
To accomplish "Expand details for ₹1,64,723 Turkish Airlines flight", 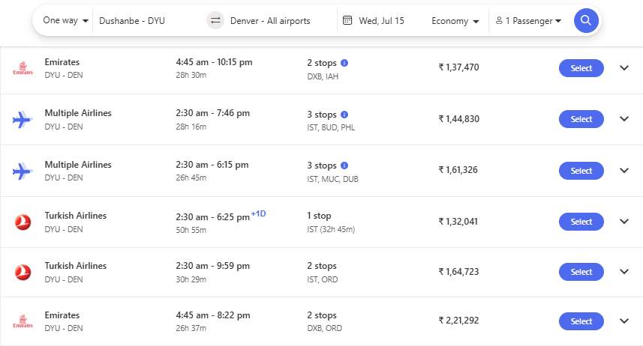I will 624,272.
